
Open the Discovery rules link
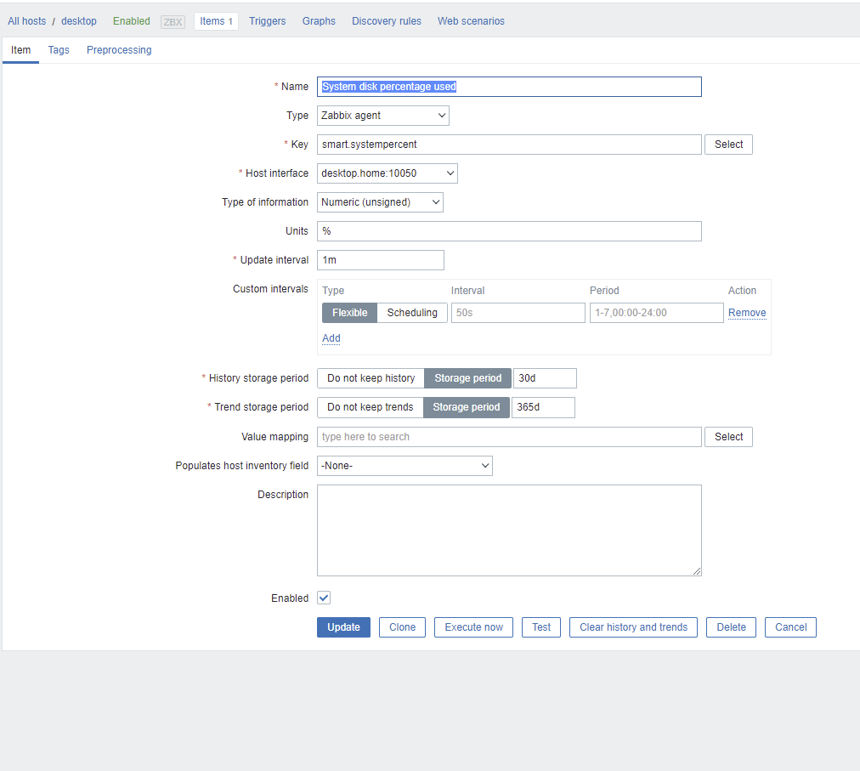tap(387, 21)
